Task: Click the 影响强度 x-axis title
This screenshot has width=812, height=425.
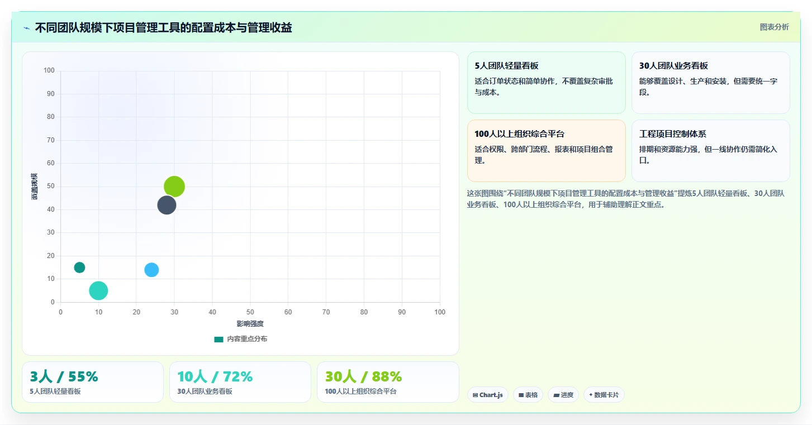Action: click(250, 324)
